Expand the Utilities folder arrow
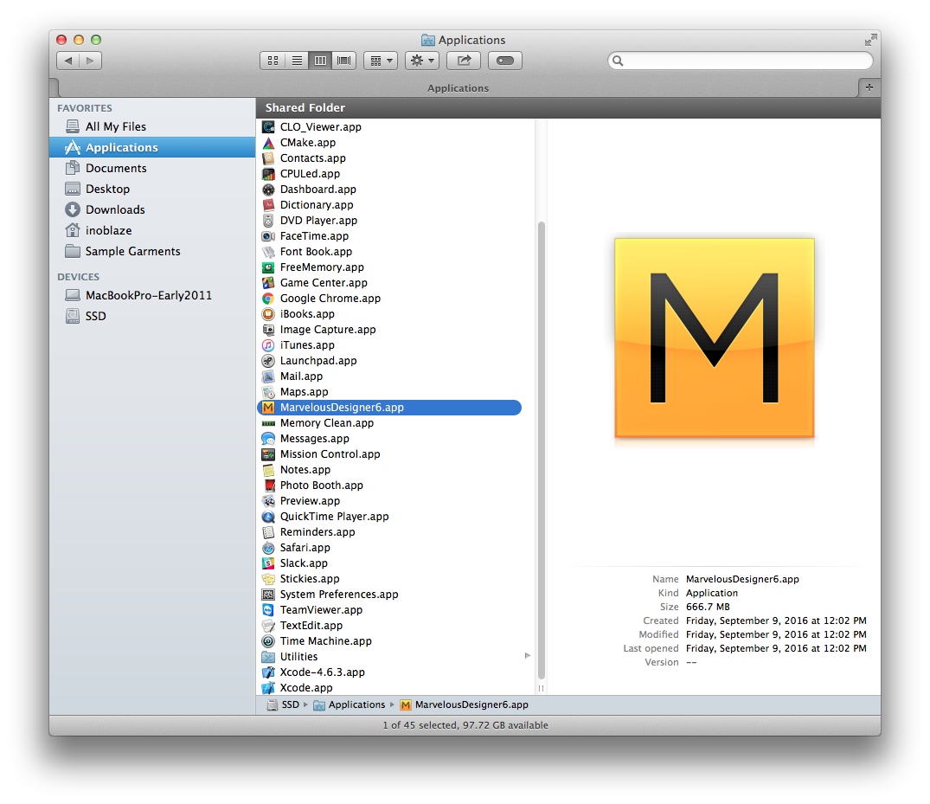 [x=528, y=656]
